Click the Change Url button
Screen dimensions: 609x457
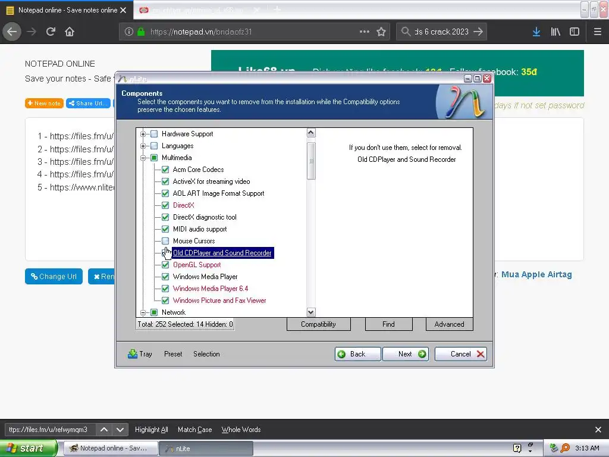(x=54, y=276)
